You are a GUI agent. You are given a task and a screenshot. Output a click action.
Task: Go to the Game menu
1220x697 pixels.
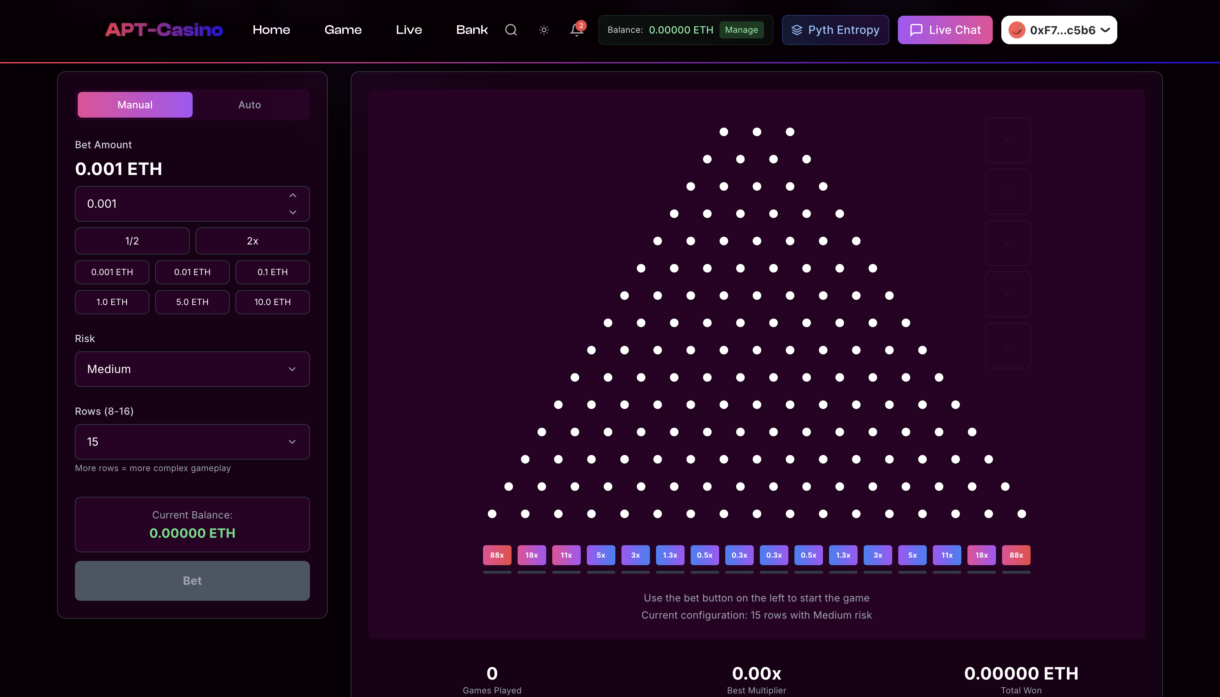[343, 30]
